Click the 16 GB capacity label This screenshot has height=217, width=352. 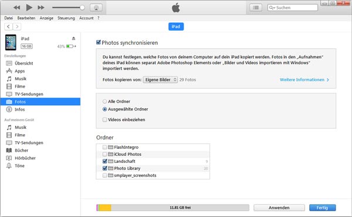point(26,46)
